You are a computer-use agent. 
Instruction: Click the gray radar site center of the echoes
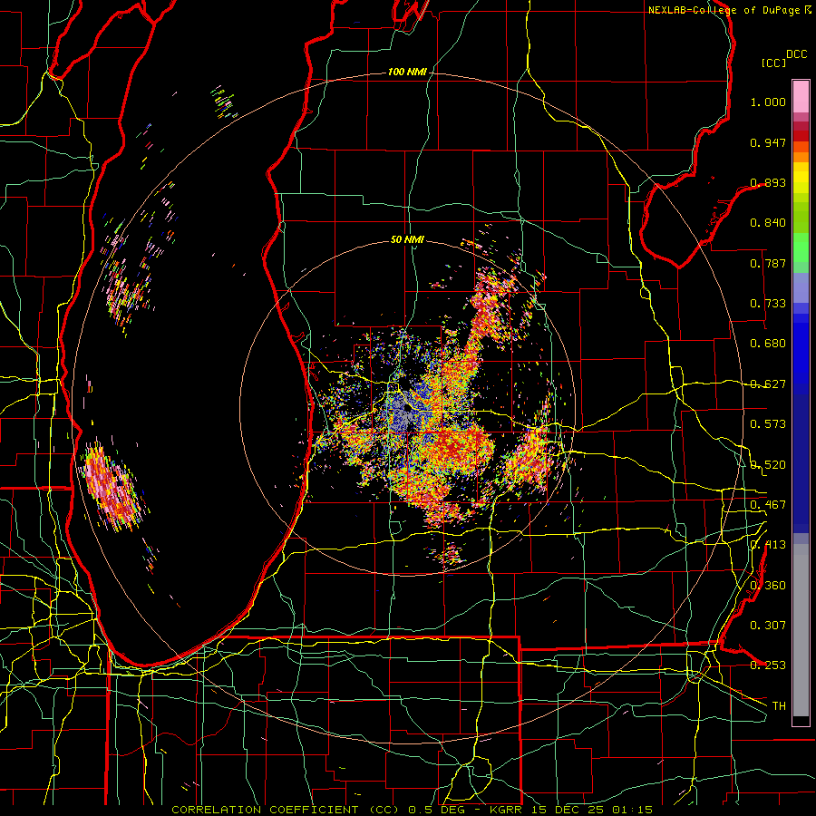[406, 410]
